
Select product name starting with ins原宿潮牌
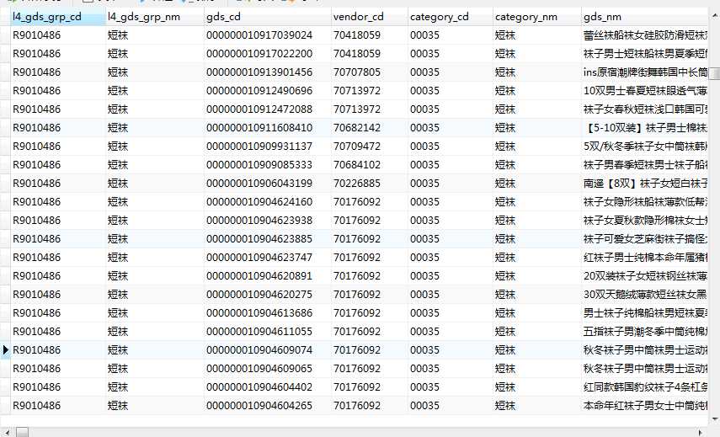tap(645, 72)
